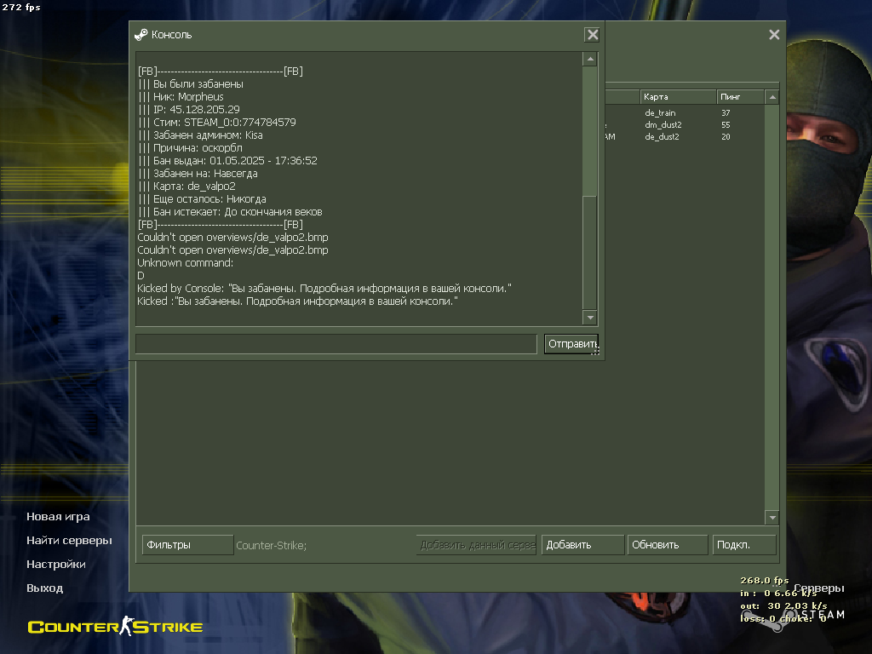Click the IP: 45.128.205.29 console line
The width and height of the screenshot is (872, 654).
coord(188,110)
